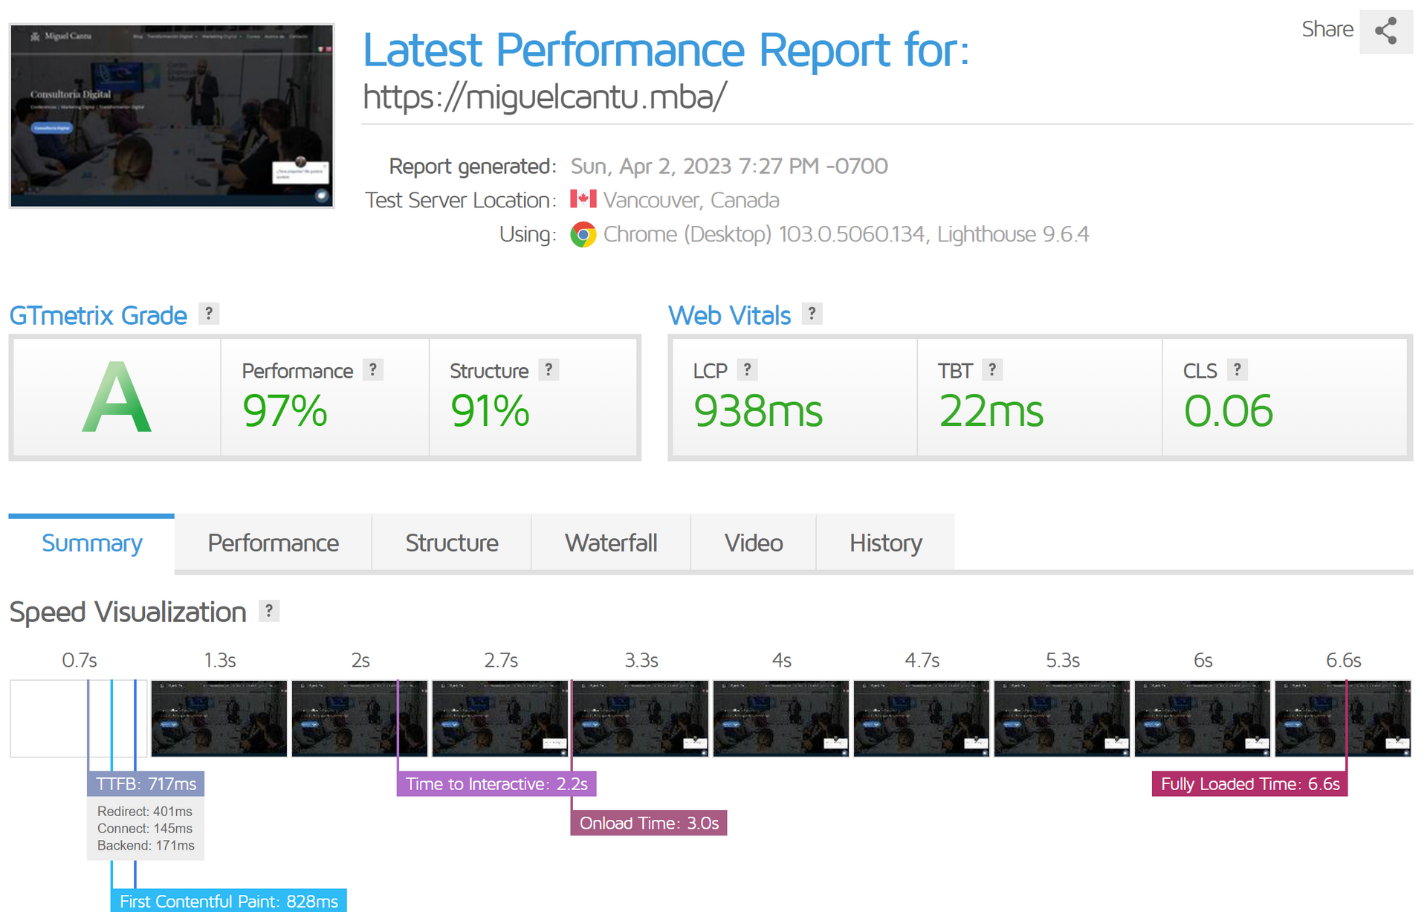The height and width of the screenshot is (912, 1427).
Task: Click the Vancouver, Canada location text
Action: pyautogui.click(x=691, y=200)
